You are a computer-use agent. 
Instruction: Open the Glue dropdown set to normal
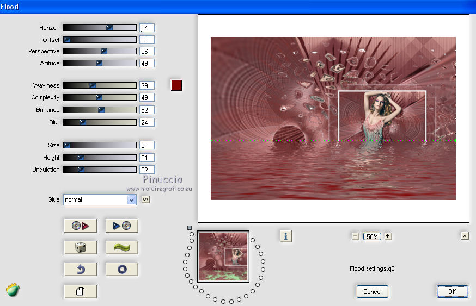pyautogui.click(x=100, y=199)
